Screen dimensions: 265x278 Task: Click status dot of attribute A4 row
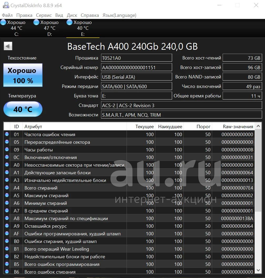click(7, 187)
